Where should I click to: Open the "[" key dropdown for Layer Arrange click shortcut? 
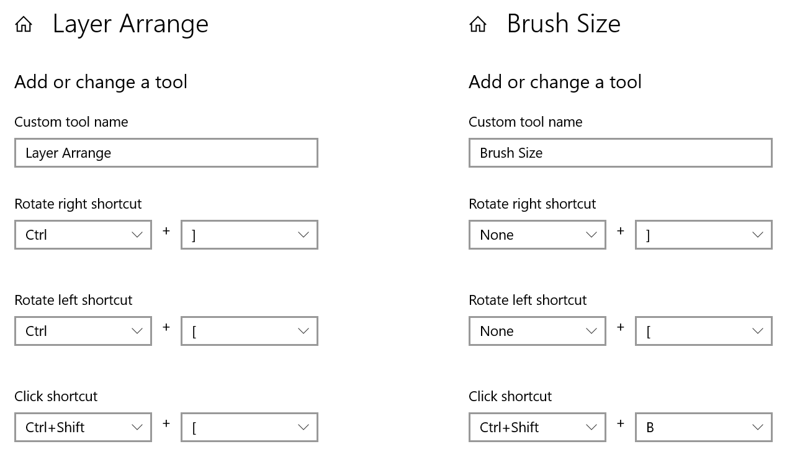point(249,427)
